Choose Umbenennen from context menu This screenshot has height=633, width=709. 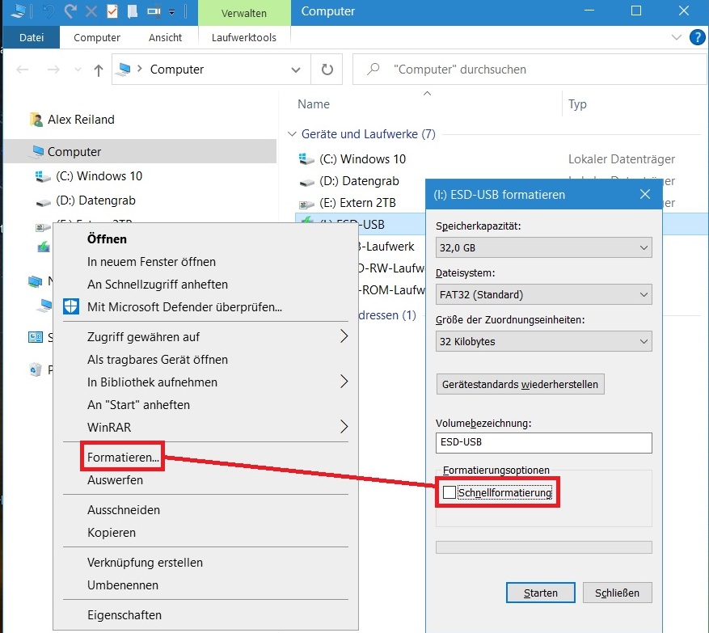(206, 584)
